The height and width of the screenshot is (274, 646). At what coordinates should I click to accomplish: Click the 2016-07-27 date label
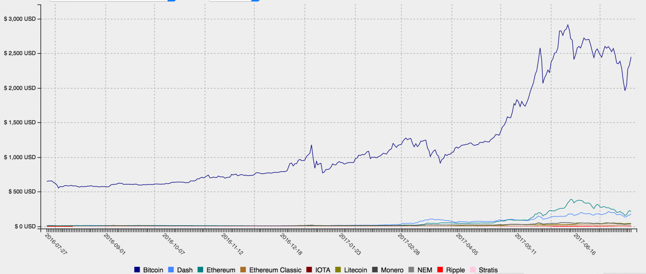[x=56, y=244]
